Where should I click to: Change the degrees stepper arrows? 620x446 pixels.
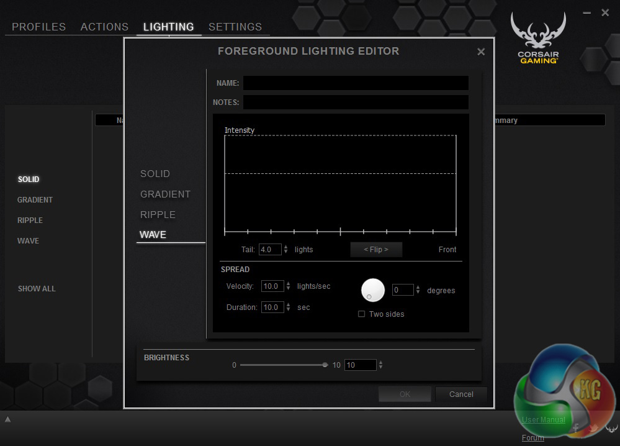tap(418, 290)
